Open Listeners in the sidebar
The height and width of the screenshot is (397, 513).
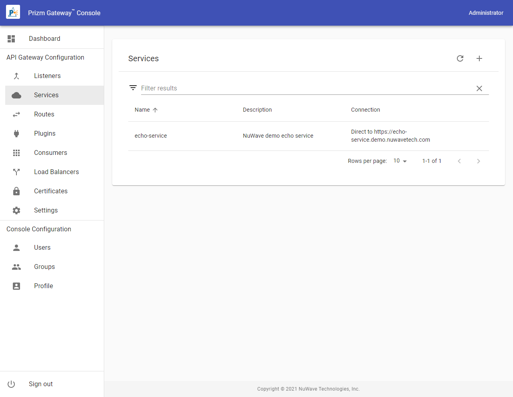pyautogui.click(x=47, y=76)
